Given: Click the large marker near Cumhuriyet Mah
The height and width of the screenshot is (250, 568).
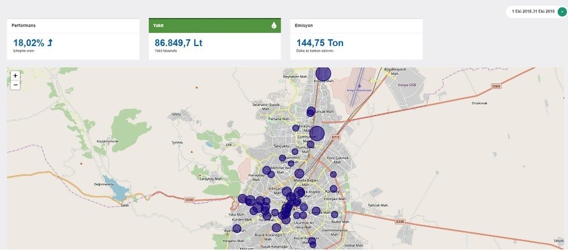Looking at the screenshot, I should tap(316, 134).
